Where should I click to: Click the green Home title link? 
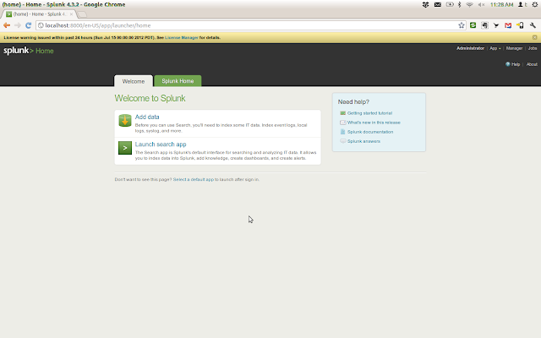[45, 51]
